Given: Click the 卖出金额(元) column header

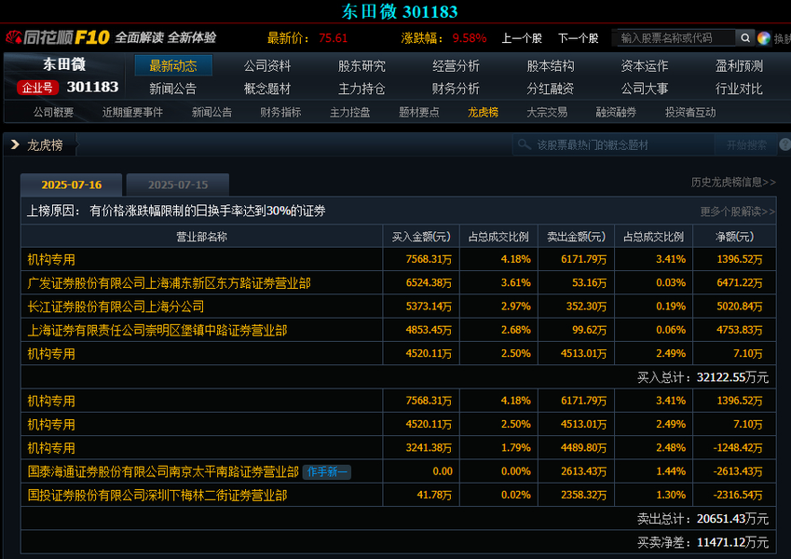Looking at the screenshot, I should point(576,237).
